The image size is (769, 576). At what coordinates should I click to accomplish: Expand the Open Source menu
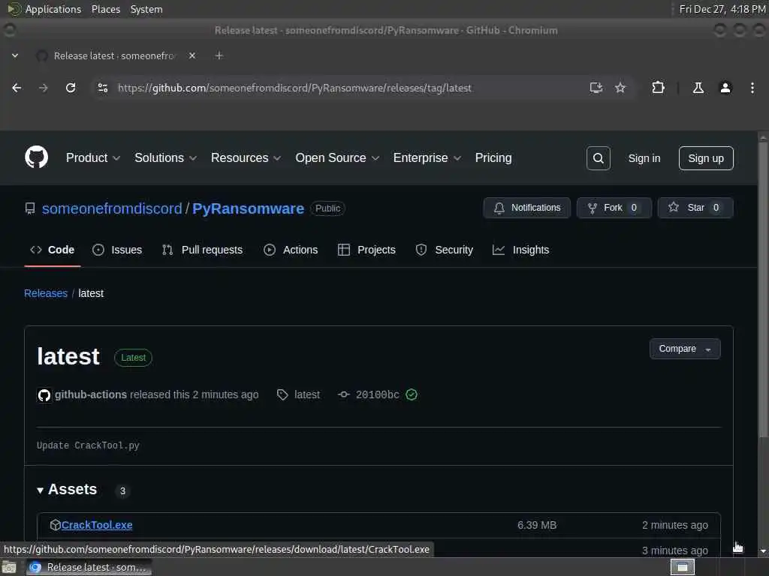pos(337,157)
